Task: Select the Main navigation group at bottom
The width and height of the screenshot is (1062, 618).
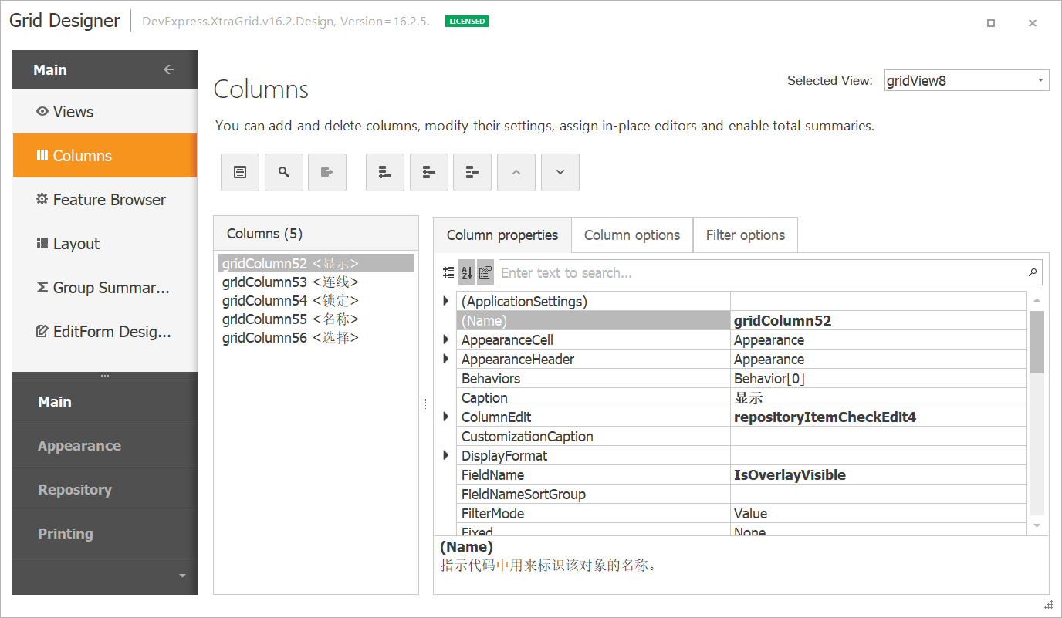Action: point(105,402)
